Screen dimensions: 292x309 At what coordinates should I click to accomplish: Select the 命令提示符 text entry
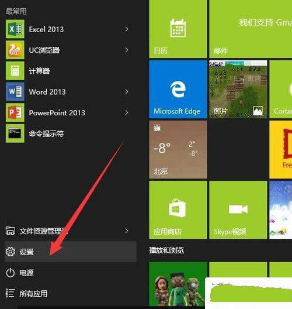[x=46, y=133]
